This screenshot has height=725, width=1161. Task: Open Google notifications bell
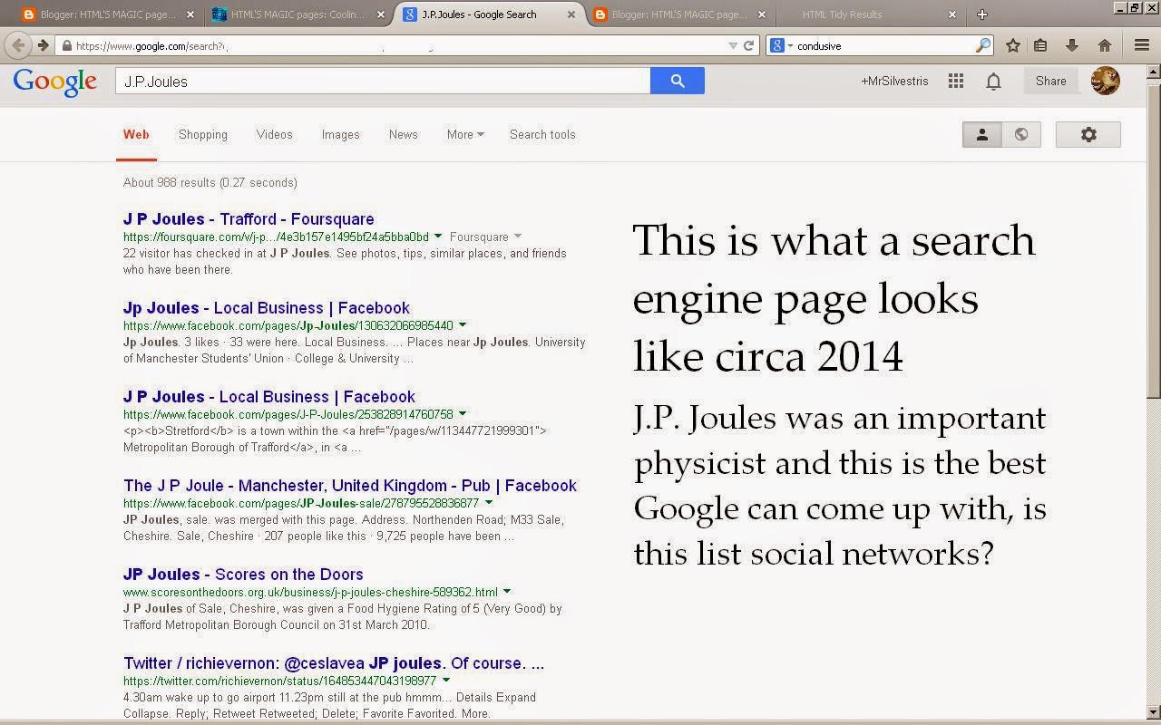(x=994, y=82)
